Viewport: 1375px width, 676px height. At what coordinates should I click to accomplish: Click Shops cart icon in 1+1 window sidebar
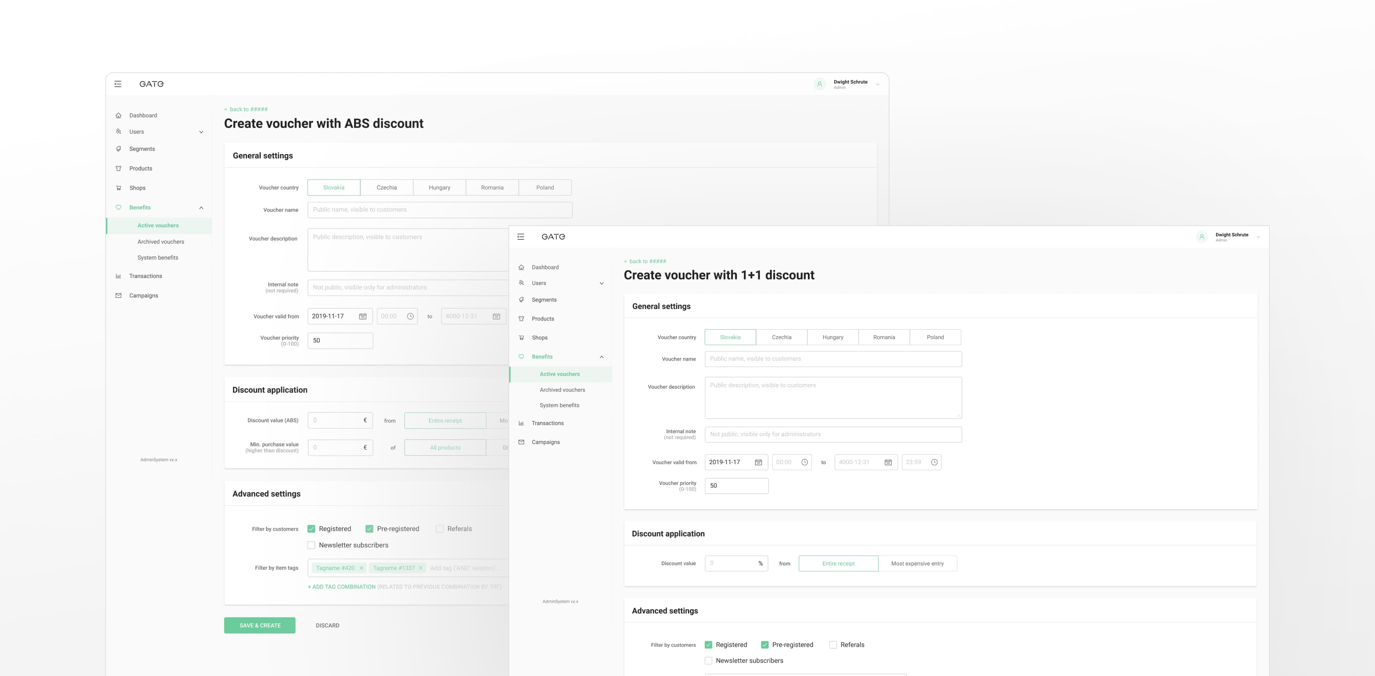521,338
